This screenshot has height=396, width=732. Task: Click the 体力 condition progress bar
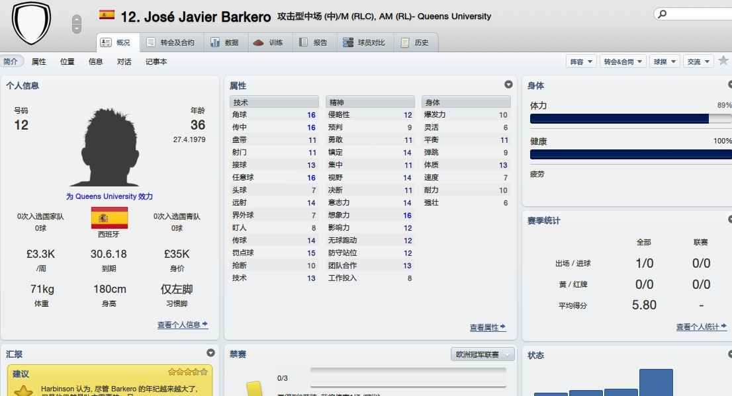[631, 118]
